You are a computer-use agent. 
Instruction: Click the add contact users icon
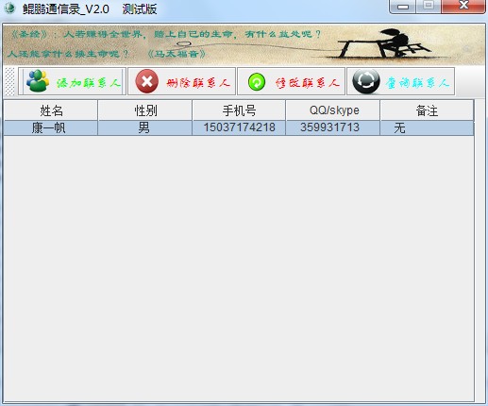click(x=38, y=81)
